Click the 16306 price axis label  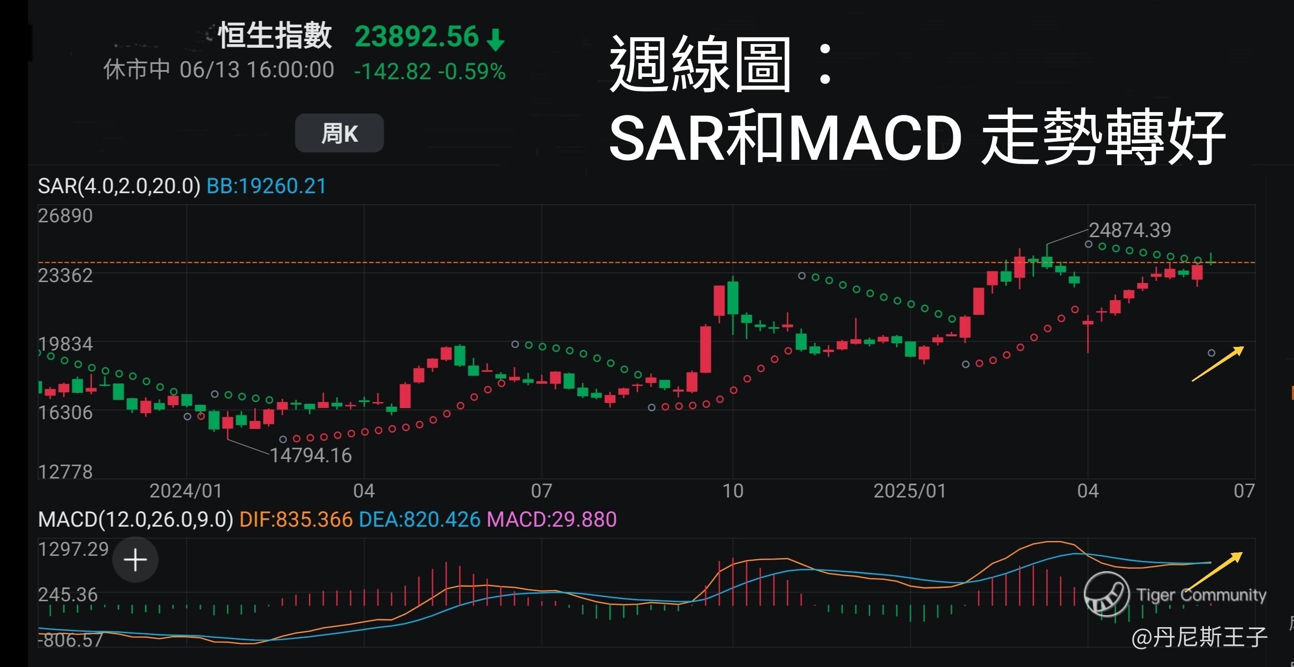65,413
